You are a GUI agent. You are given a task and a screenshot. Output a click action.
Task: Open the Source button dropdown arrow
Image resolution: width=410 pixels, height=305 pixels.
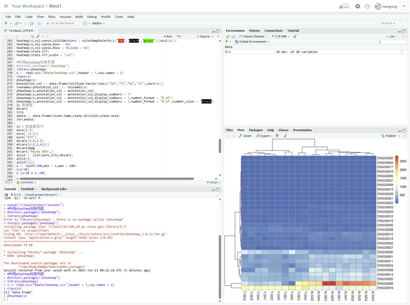pos(212,37)
